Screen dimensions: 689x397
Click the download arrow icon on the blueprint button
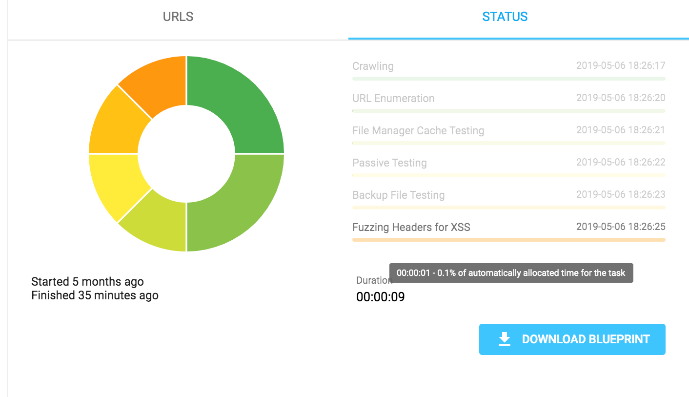[x=504, y=339]
